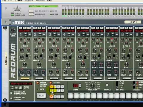Adjust the Resolution rotary knob
Viewport: 143px width, 107px height.
tap(92, 85)
